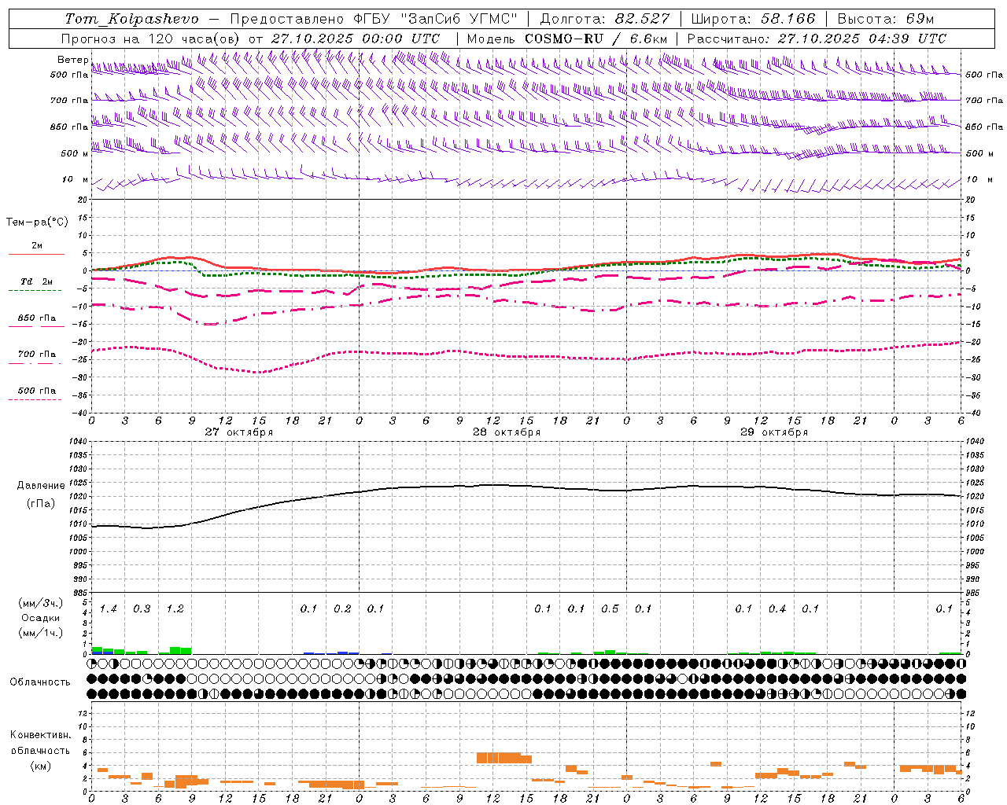1007x805 pixels.
Task: Click the '27 октября' date label
Action: 238,432
